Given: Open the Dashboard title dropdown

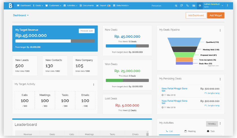Looking at the screenshot, I should (x=21, y=15).
